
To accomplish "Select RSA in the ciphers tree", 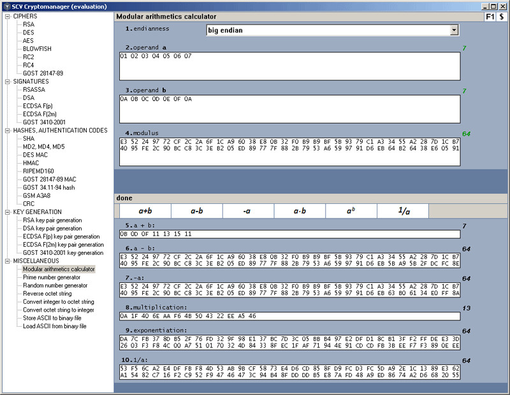I will click(29, 24).
